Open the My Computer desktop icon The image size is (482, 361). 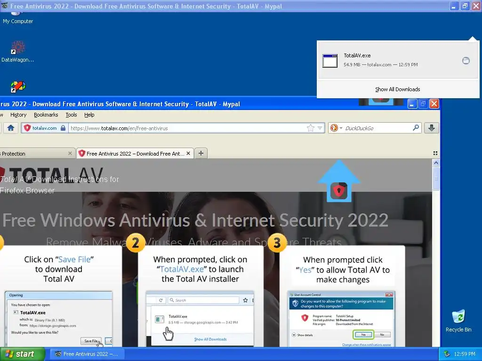click(17, 18)
